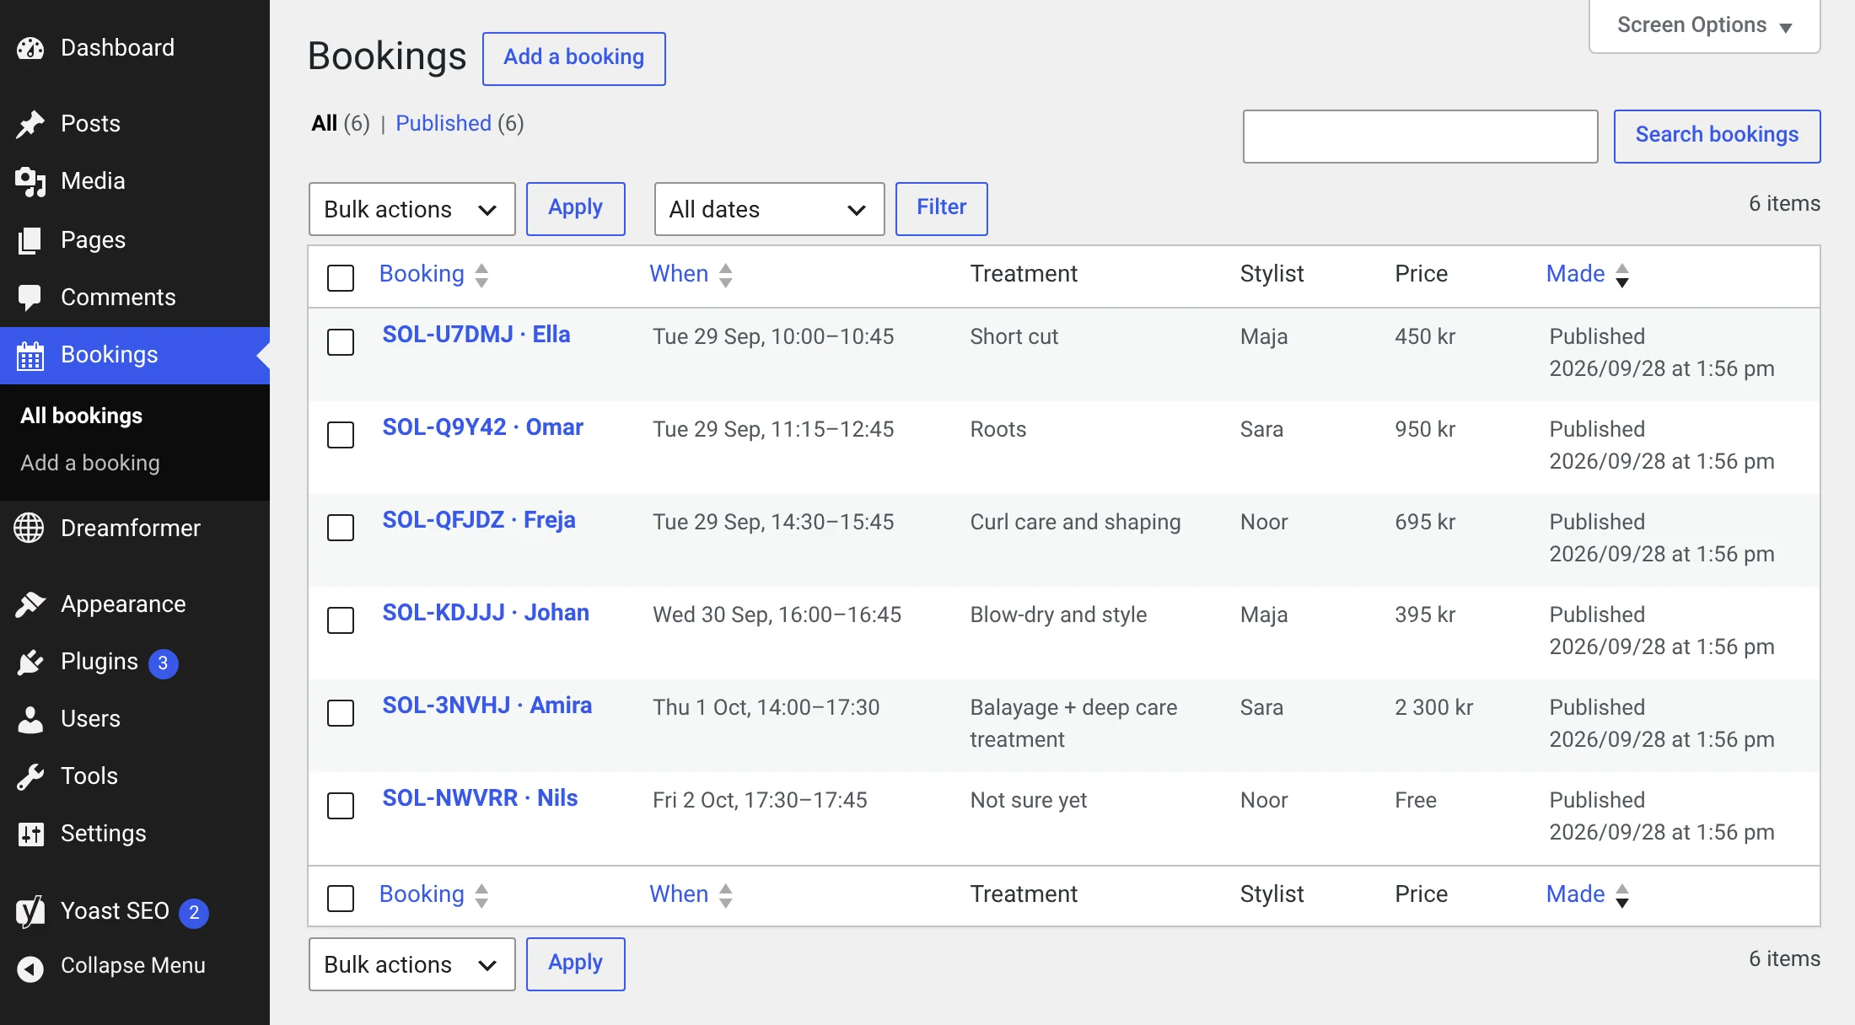Click the Search bookings button
Image resolution: width=1855 pixels, height=1025 pixels.
pos(1717,136)
